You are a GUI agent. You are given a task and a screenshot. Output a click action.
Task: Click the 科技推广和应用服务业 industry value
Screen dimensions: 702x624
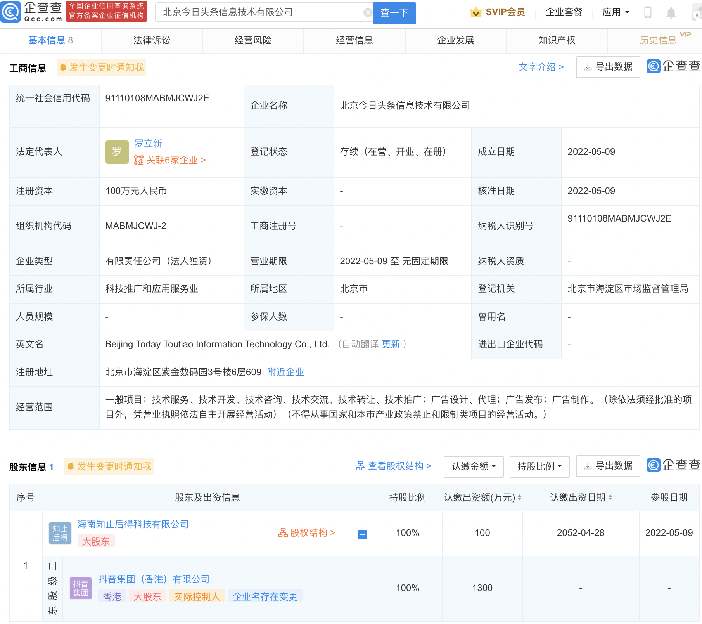click(x=152, y=289)
